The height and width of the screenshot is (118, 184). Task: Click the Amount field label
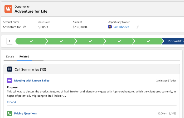click(77, 22)
